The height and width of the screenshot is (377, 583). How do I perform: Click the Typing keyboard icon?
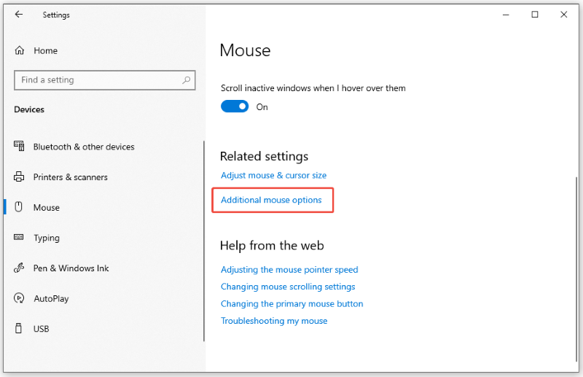[x=19, y=237]
